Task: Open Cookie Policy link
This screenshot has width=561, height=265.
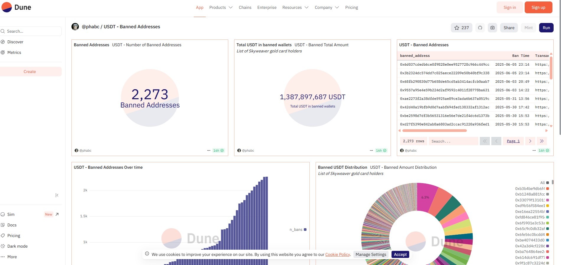Action: tap(337, 254)
